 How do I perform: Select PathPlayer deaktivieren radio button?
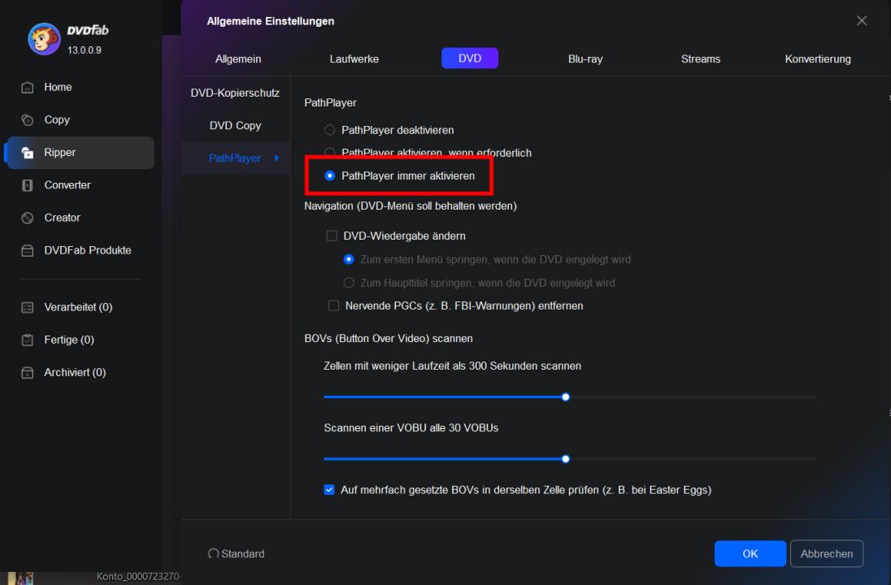329,130
